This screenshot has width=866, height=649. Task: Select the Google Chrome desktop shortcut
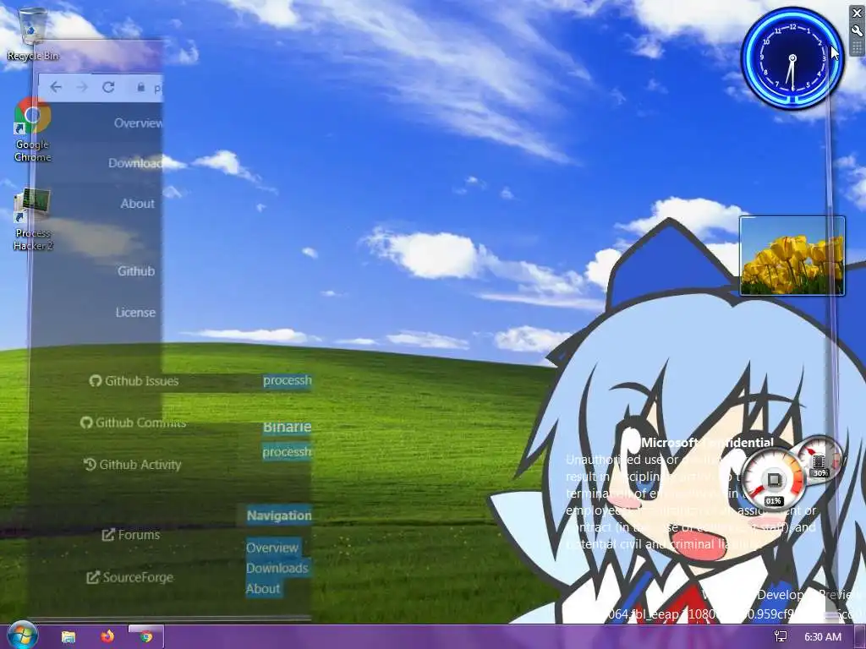(x=33, y=130)
